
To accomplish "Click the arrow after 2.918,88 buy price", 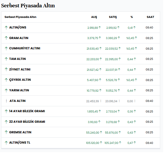I will click(x=100, y=28).
